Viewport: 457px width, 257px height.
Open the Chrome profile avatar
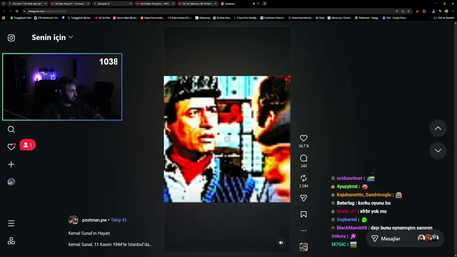click(446, 11)
